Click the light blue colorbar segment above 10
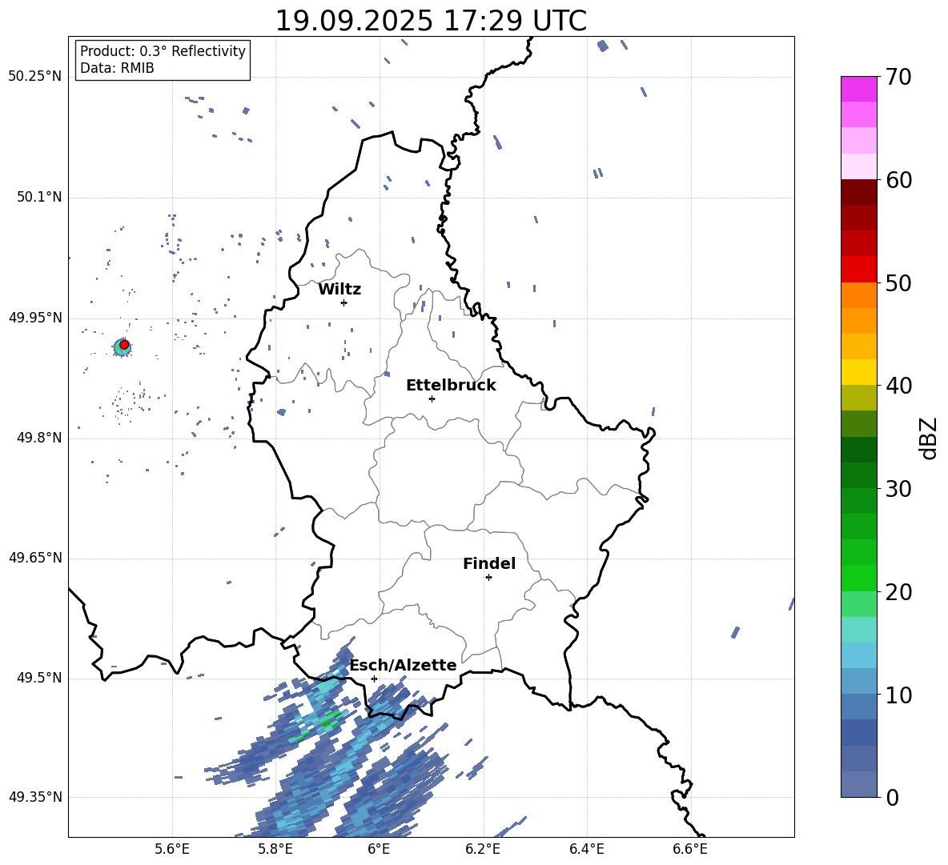The image size is (948, 865). pos(858,681)
